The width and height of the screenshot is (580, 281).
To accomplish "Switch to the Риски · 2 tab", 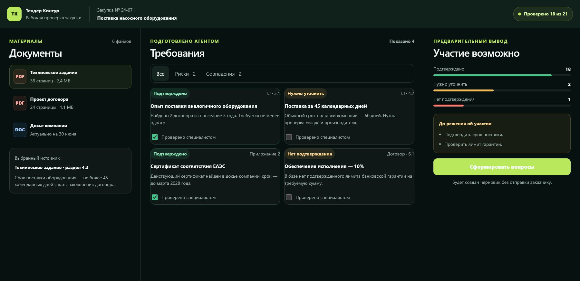I will (185, 74).
